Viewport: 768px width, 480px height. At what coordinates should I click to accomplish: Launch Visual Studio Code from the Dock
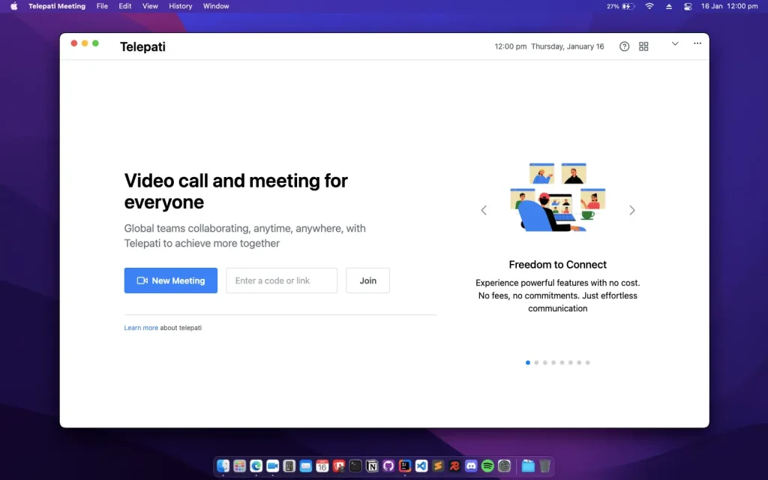pos(421,466)
